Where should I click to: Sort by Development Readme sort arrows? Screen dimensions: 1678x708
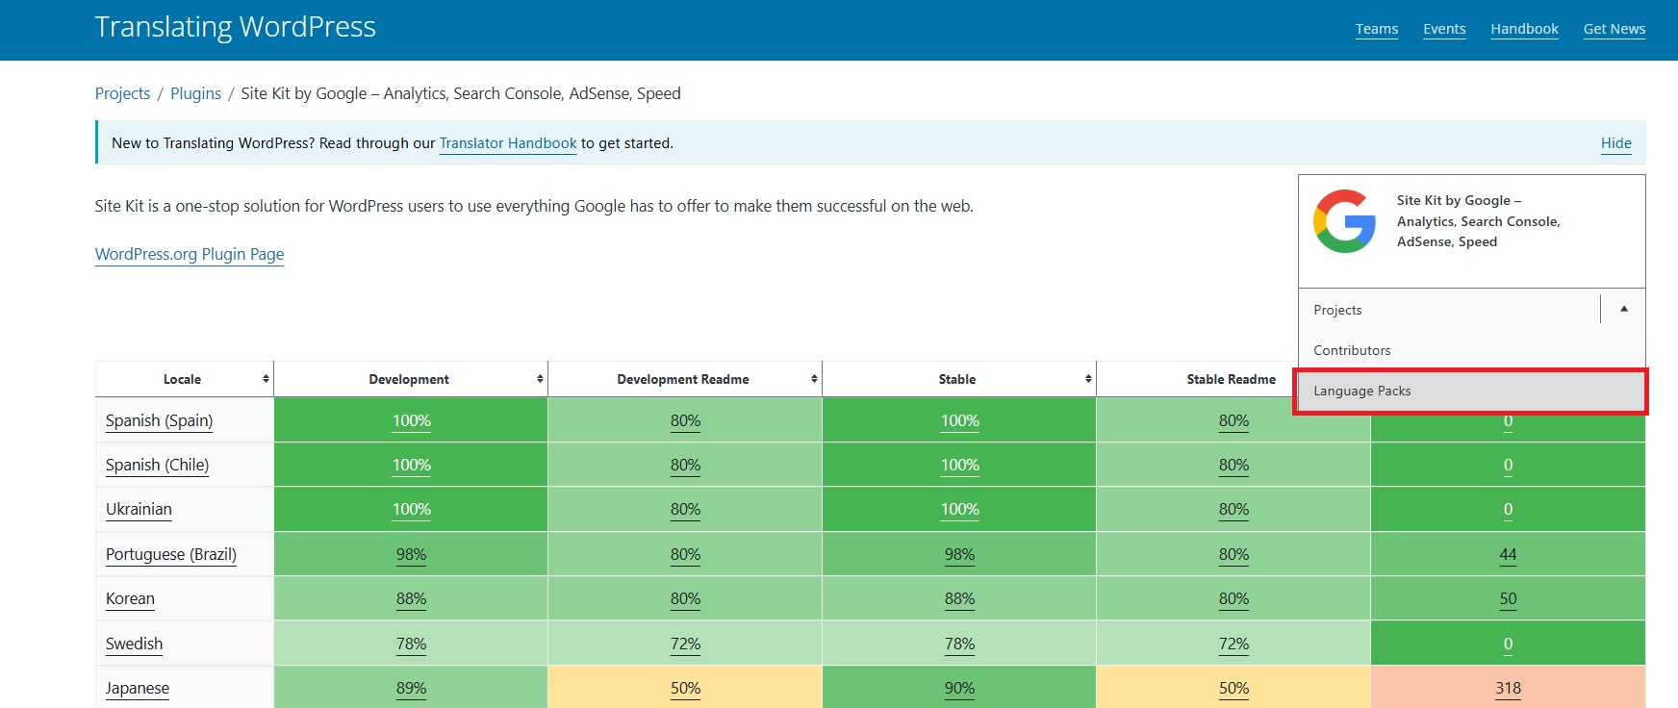click(x=814, y=379)
